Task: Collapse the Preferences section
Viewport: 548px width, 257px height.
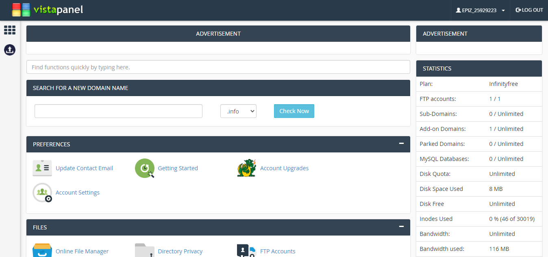Action: point(401,143)
